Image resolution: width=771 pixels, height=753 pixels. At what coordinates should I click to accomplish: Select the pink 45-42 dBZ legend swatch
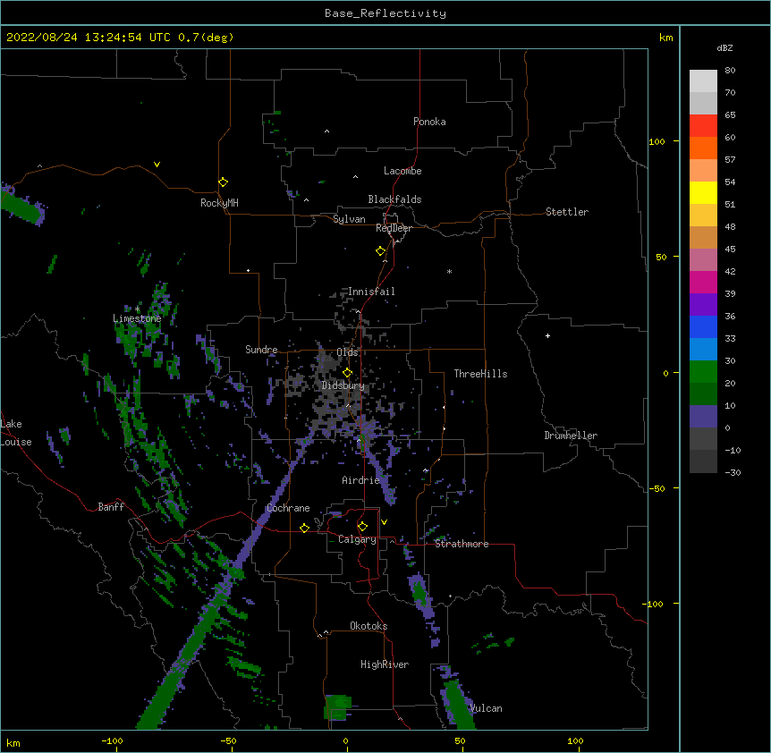[703, 260]
